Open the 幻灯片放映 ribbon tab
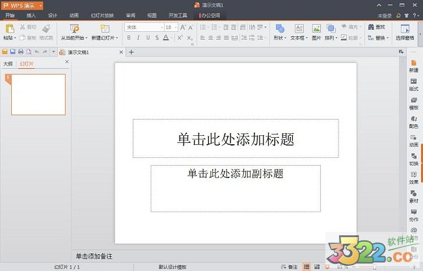This screenshot has width=423, height=271. pyautogui.click(x=102, y=14)
